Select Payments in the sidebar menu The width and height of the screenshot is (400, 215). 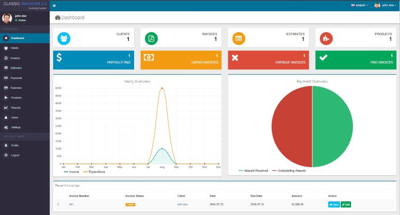pyautogui.click(x=16, y=78)
